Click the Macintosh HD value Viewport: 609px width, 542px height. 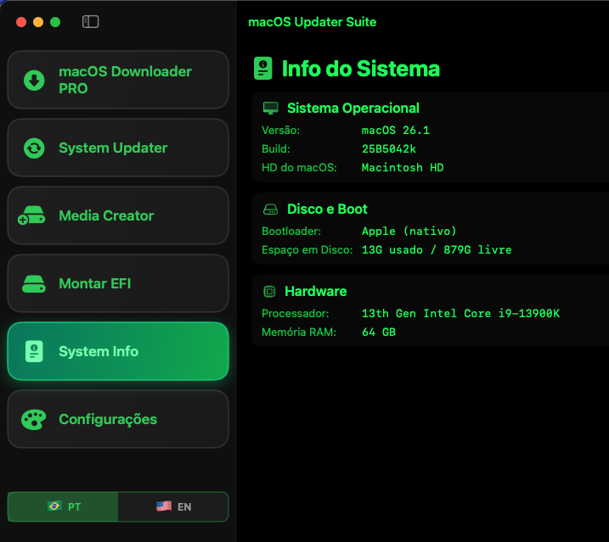403,168
